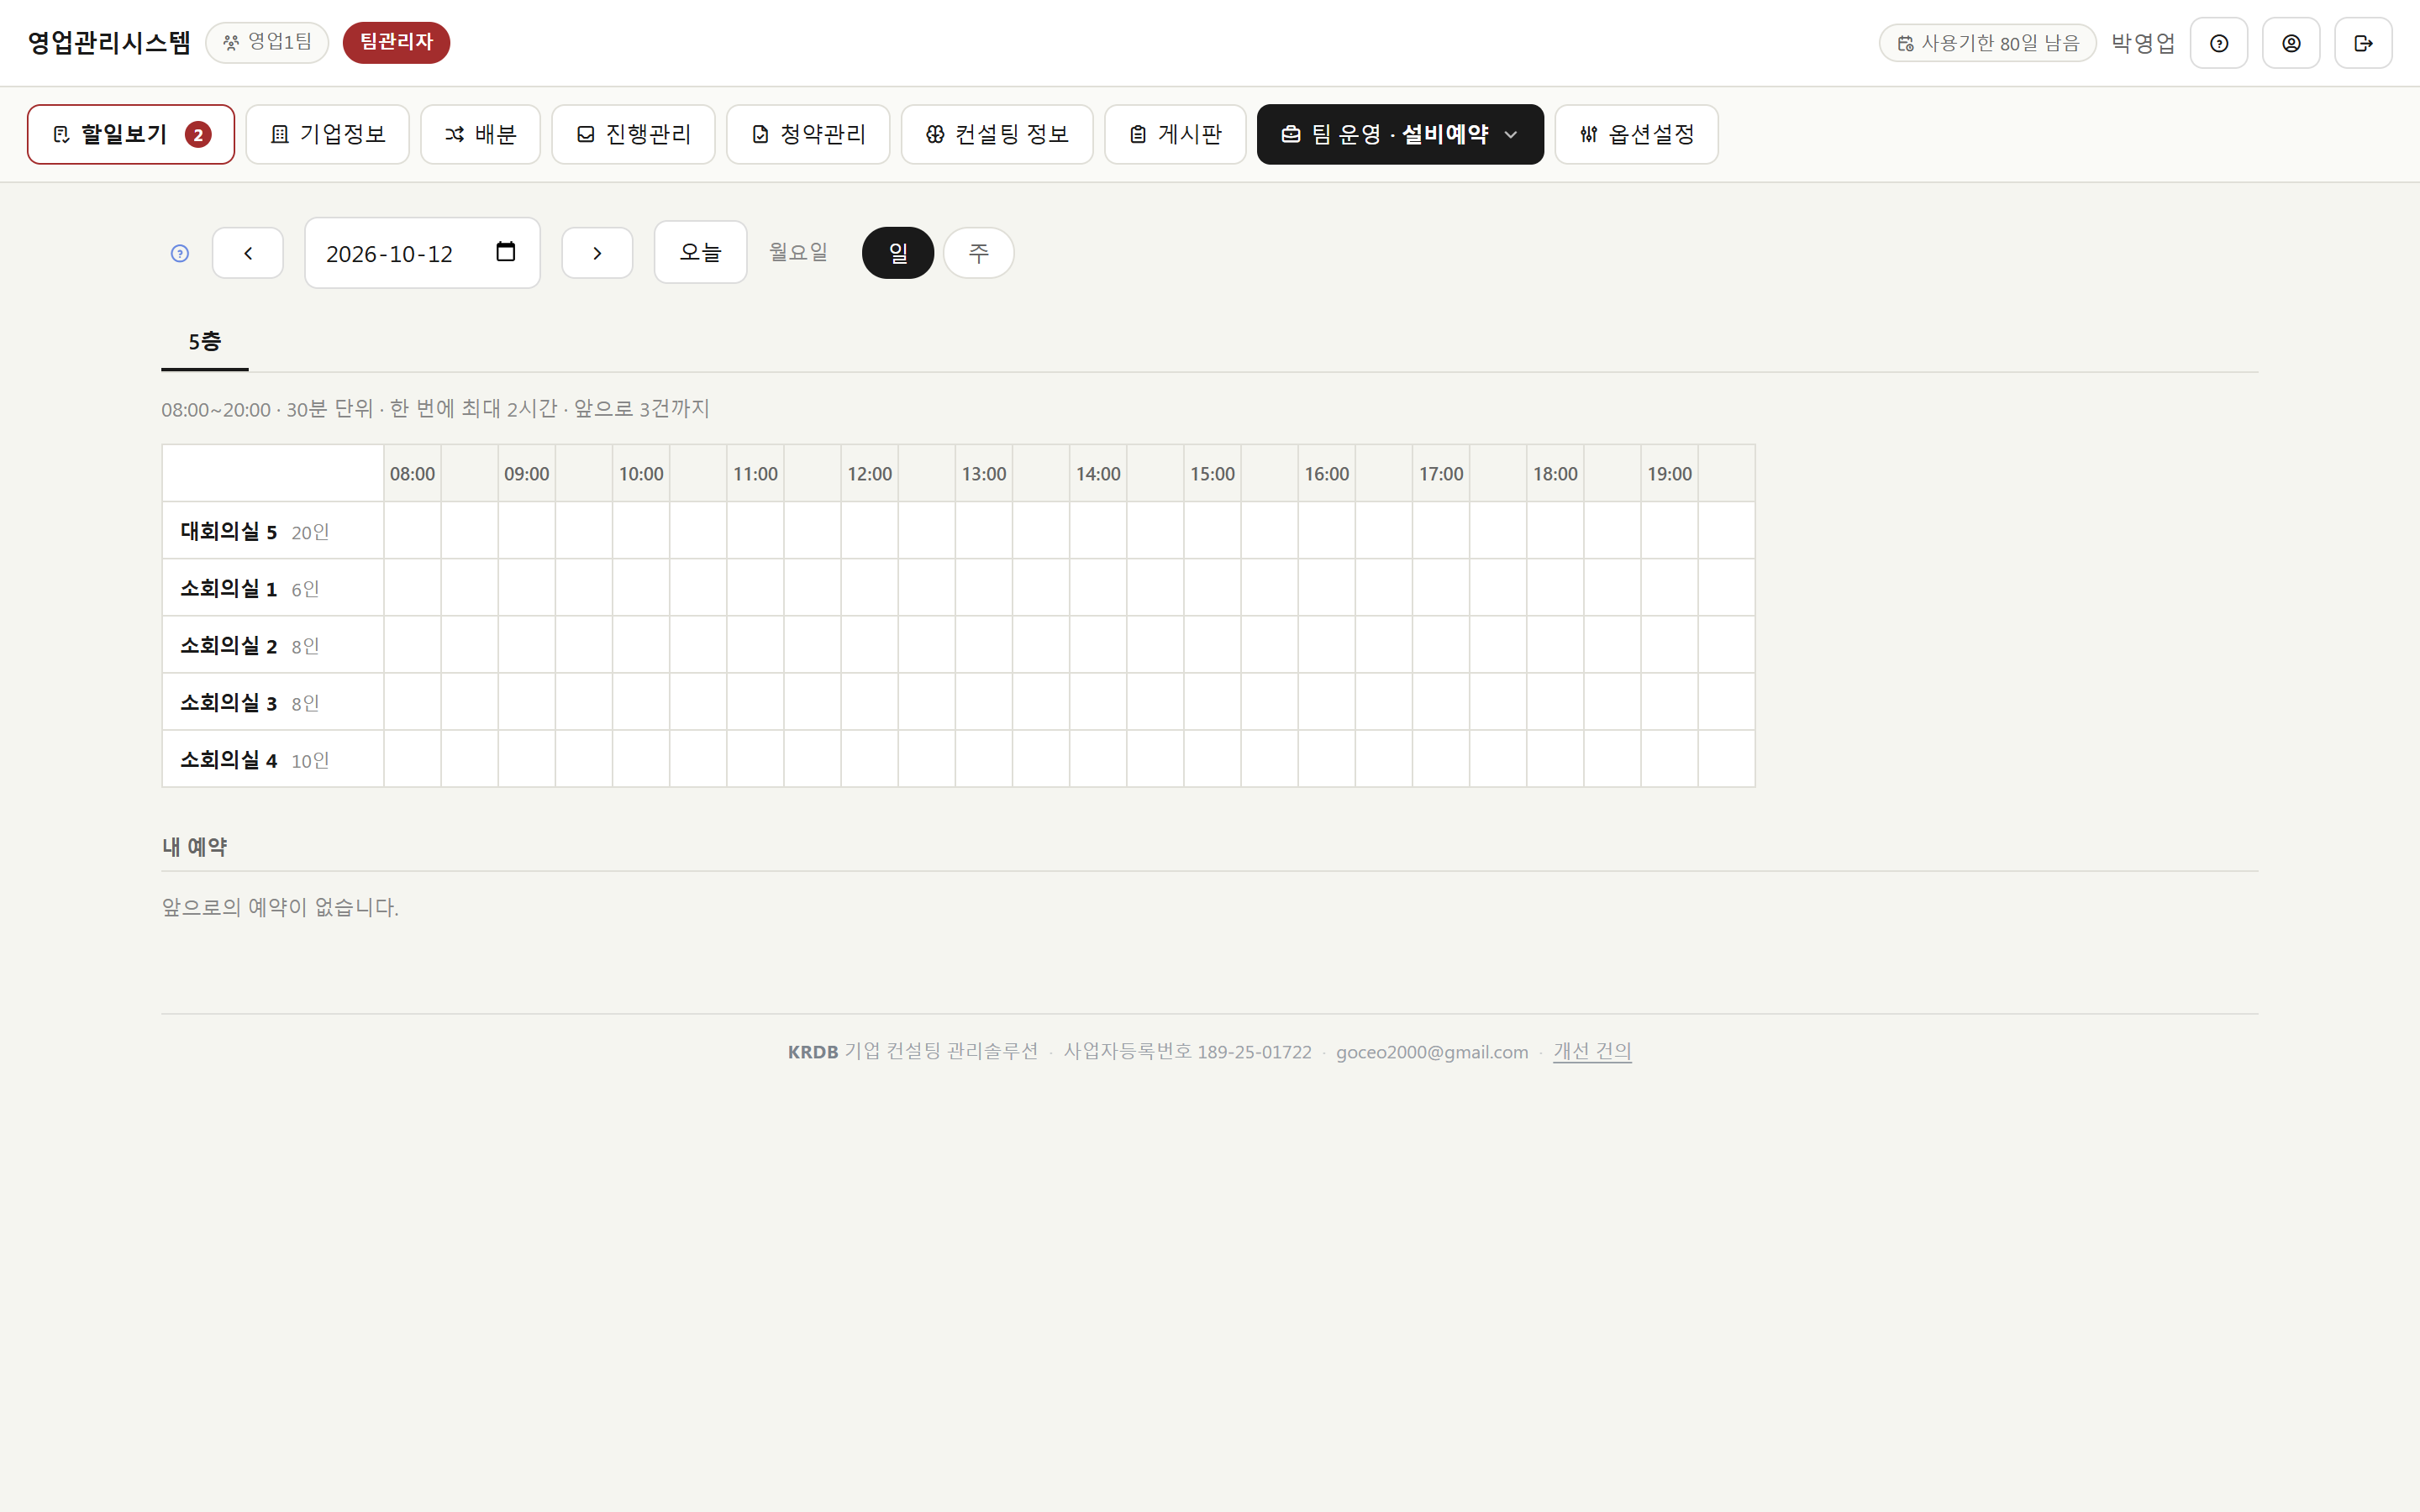Image resolution: width=2420 pixels, height=1512 pixels.
Task: Open the help icon in top header
Action: [2218, 43]
